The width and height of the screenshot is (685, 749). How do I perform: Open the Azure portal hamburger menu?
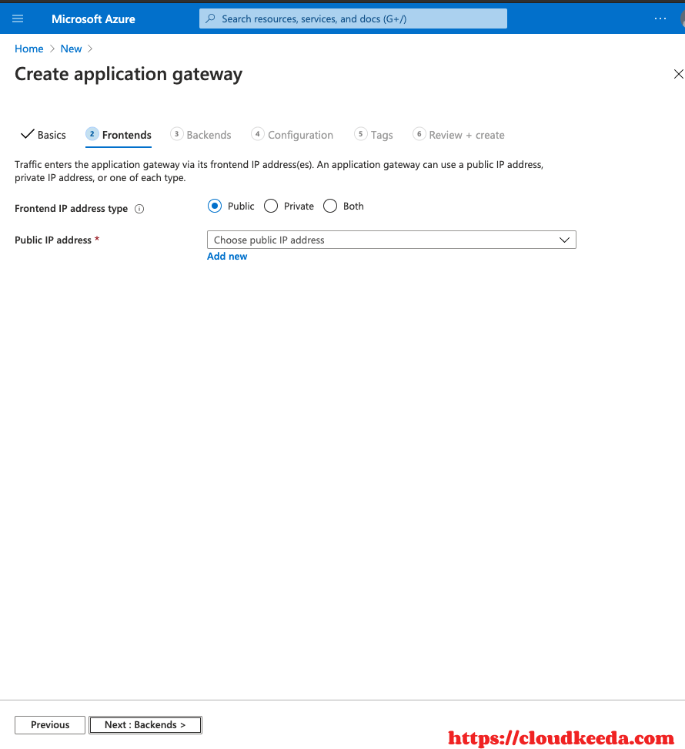(x=17, y=18)
